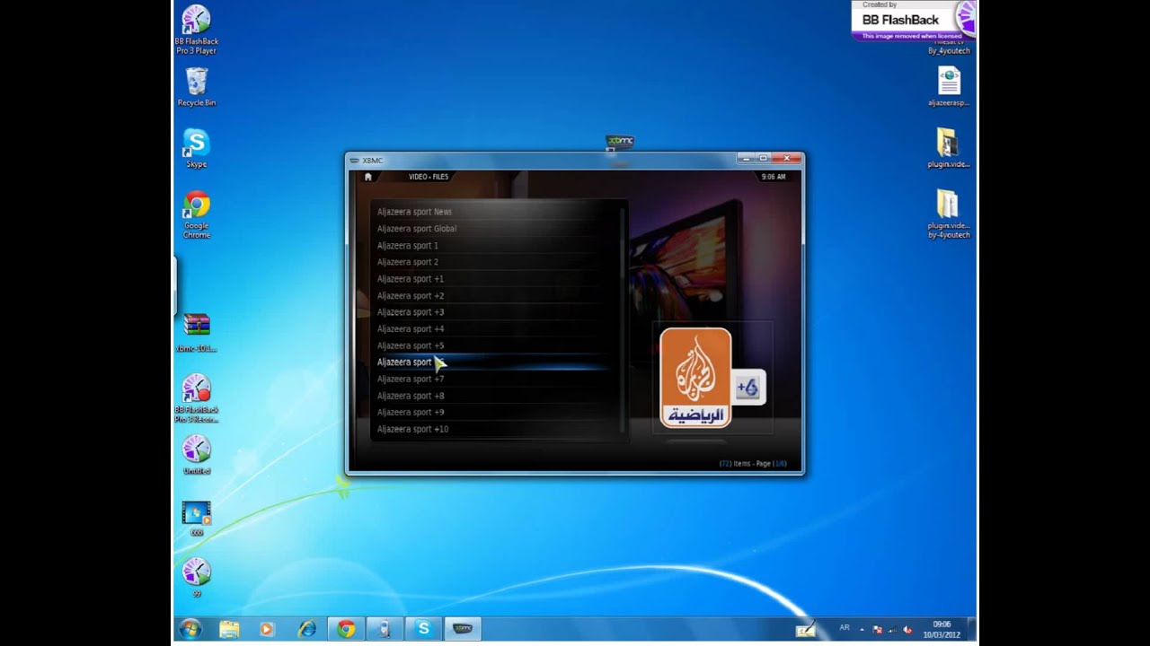This screenshot has height=646, width=1150.
Task: Open the Recycle Bin desktop icon
Action: pyautogui.click(x=196, y=87)
